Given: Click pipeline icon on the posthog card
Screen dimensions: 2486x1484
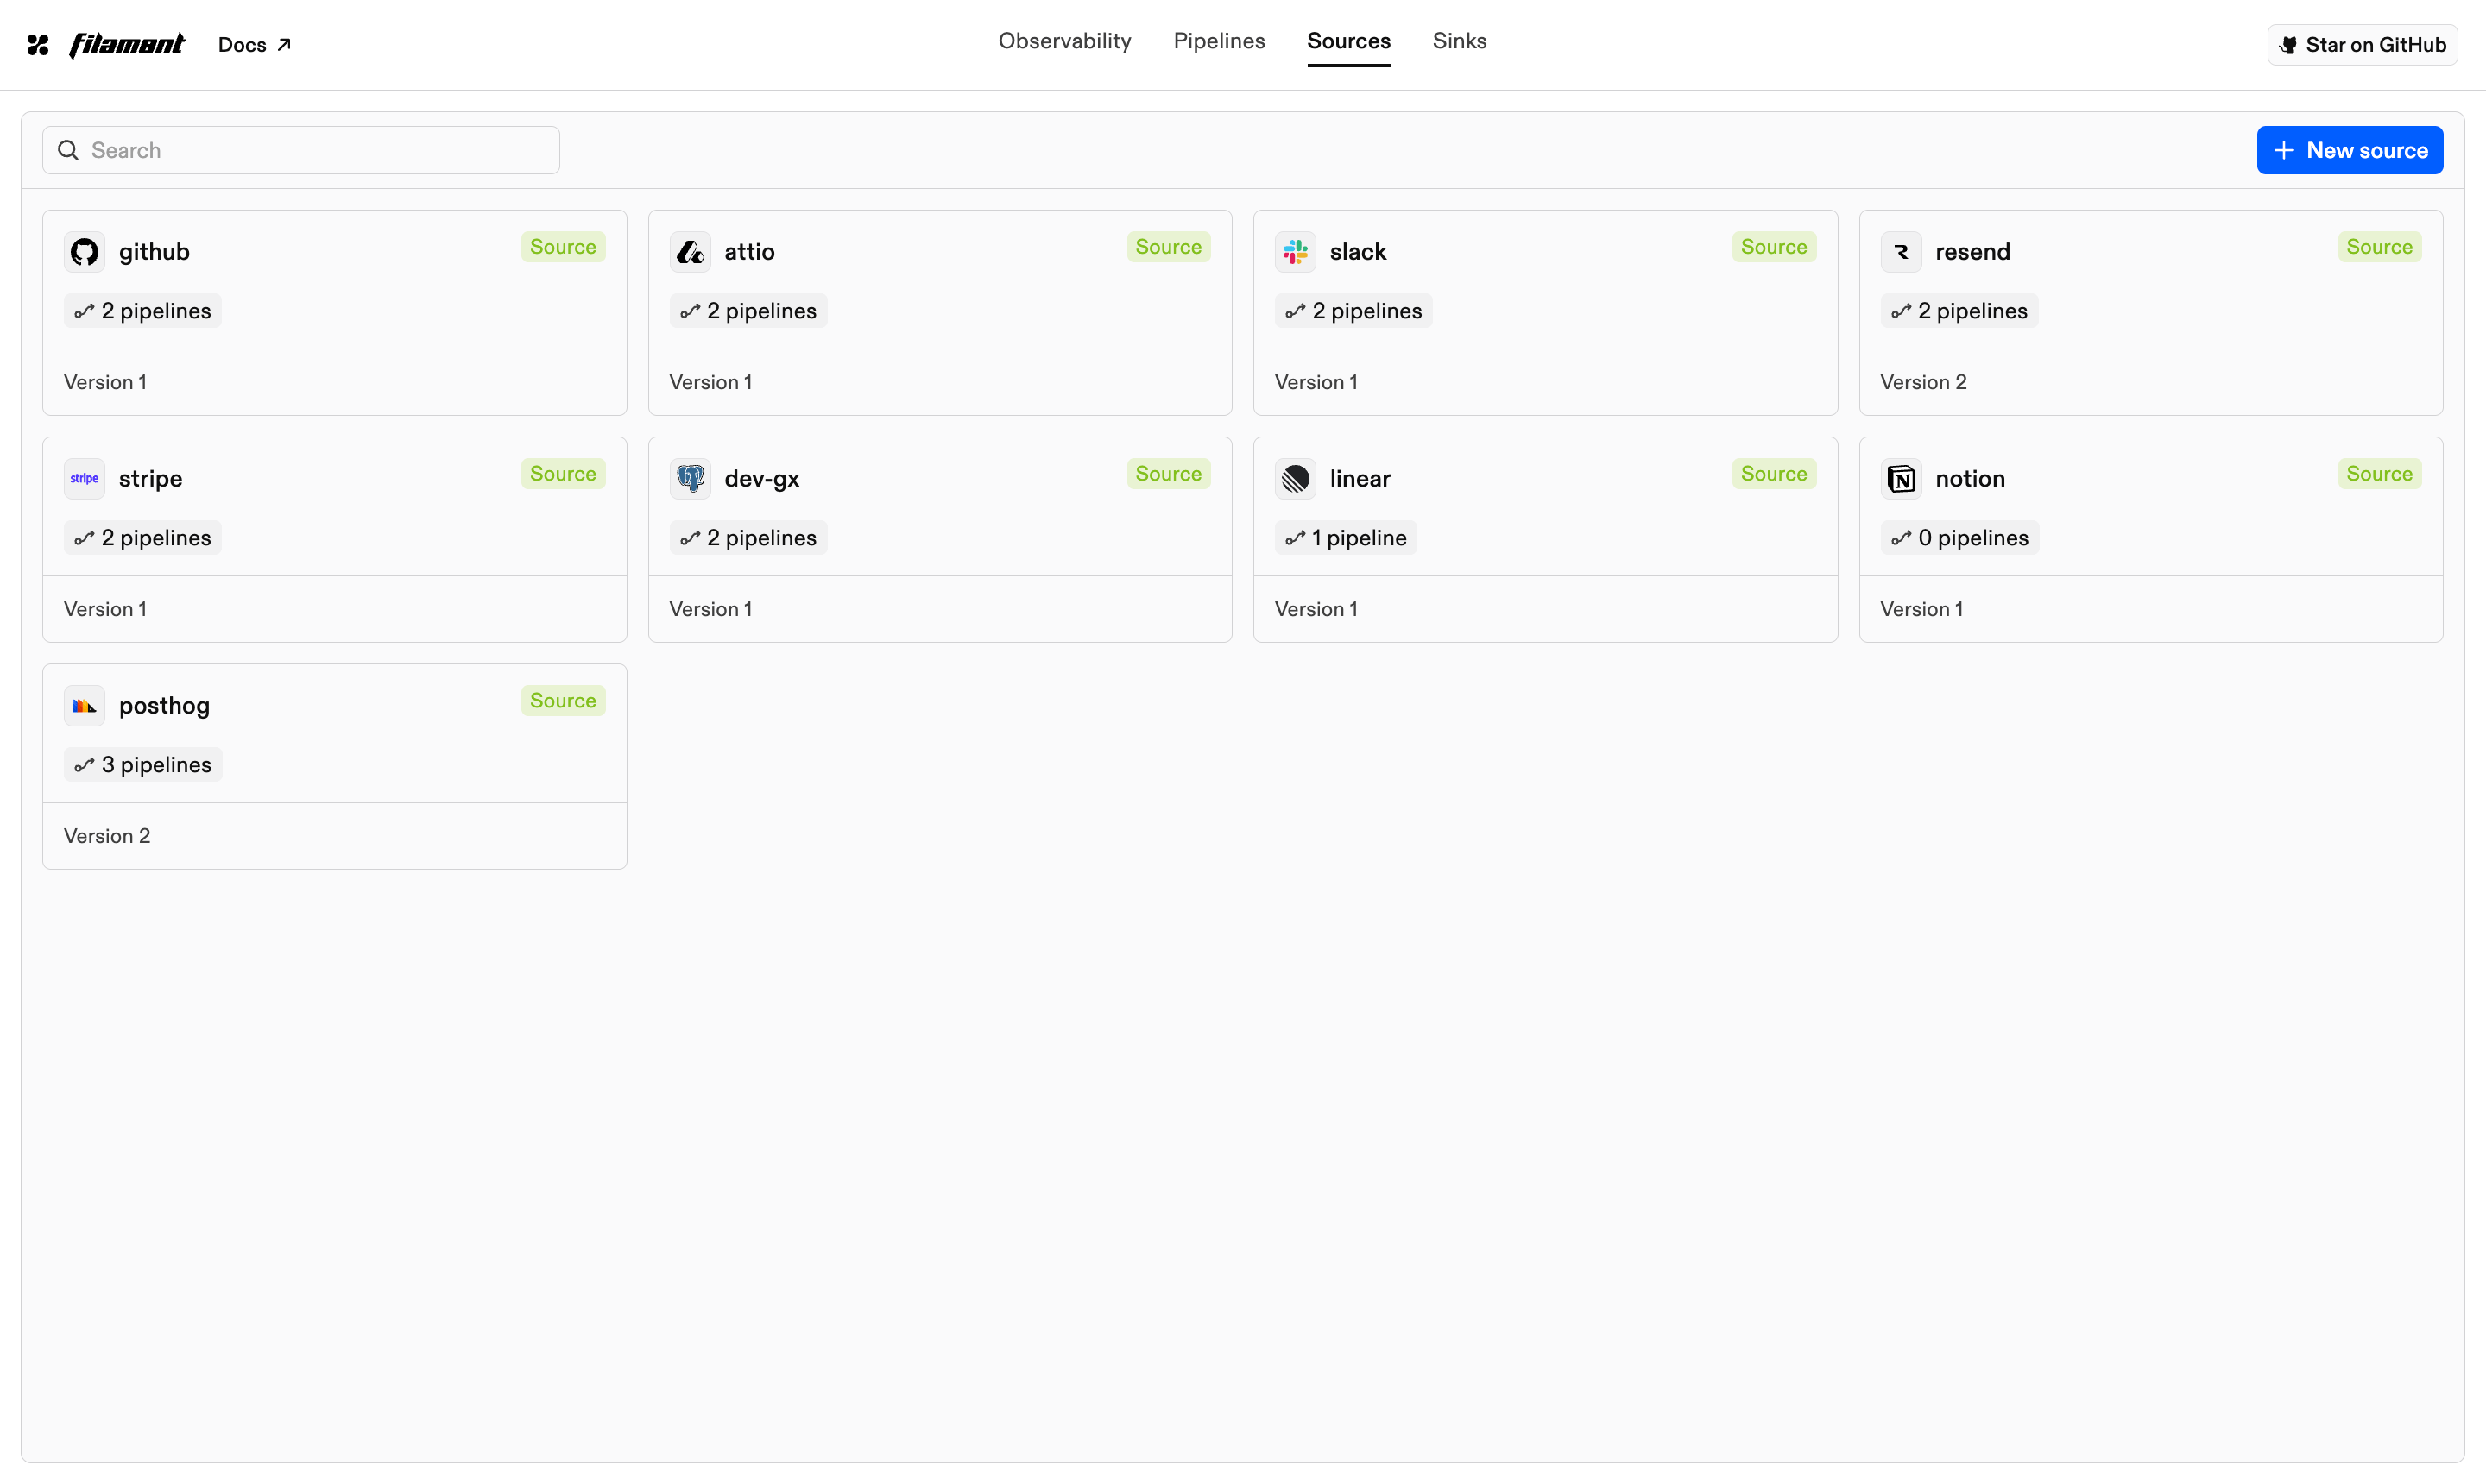Looking at the screenshot, I should pyautogui.click(x=84, y=765).
